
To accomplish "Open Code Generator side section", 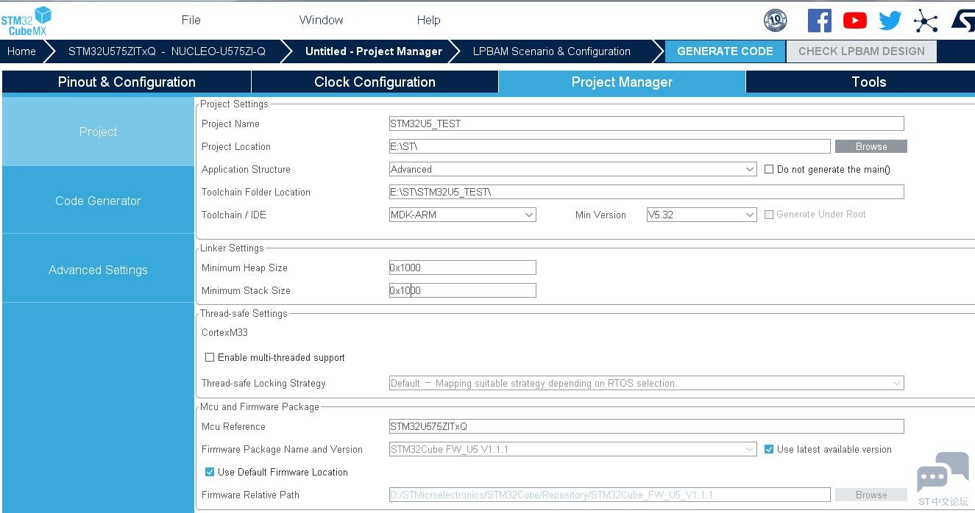I will 98,201.
